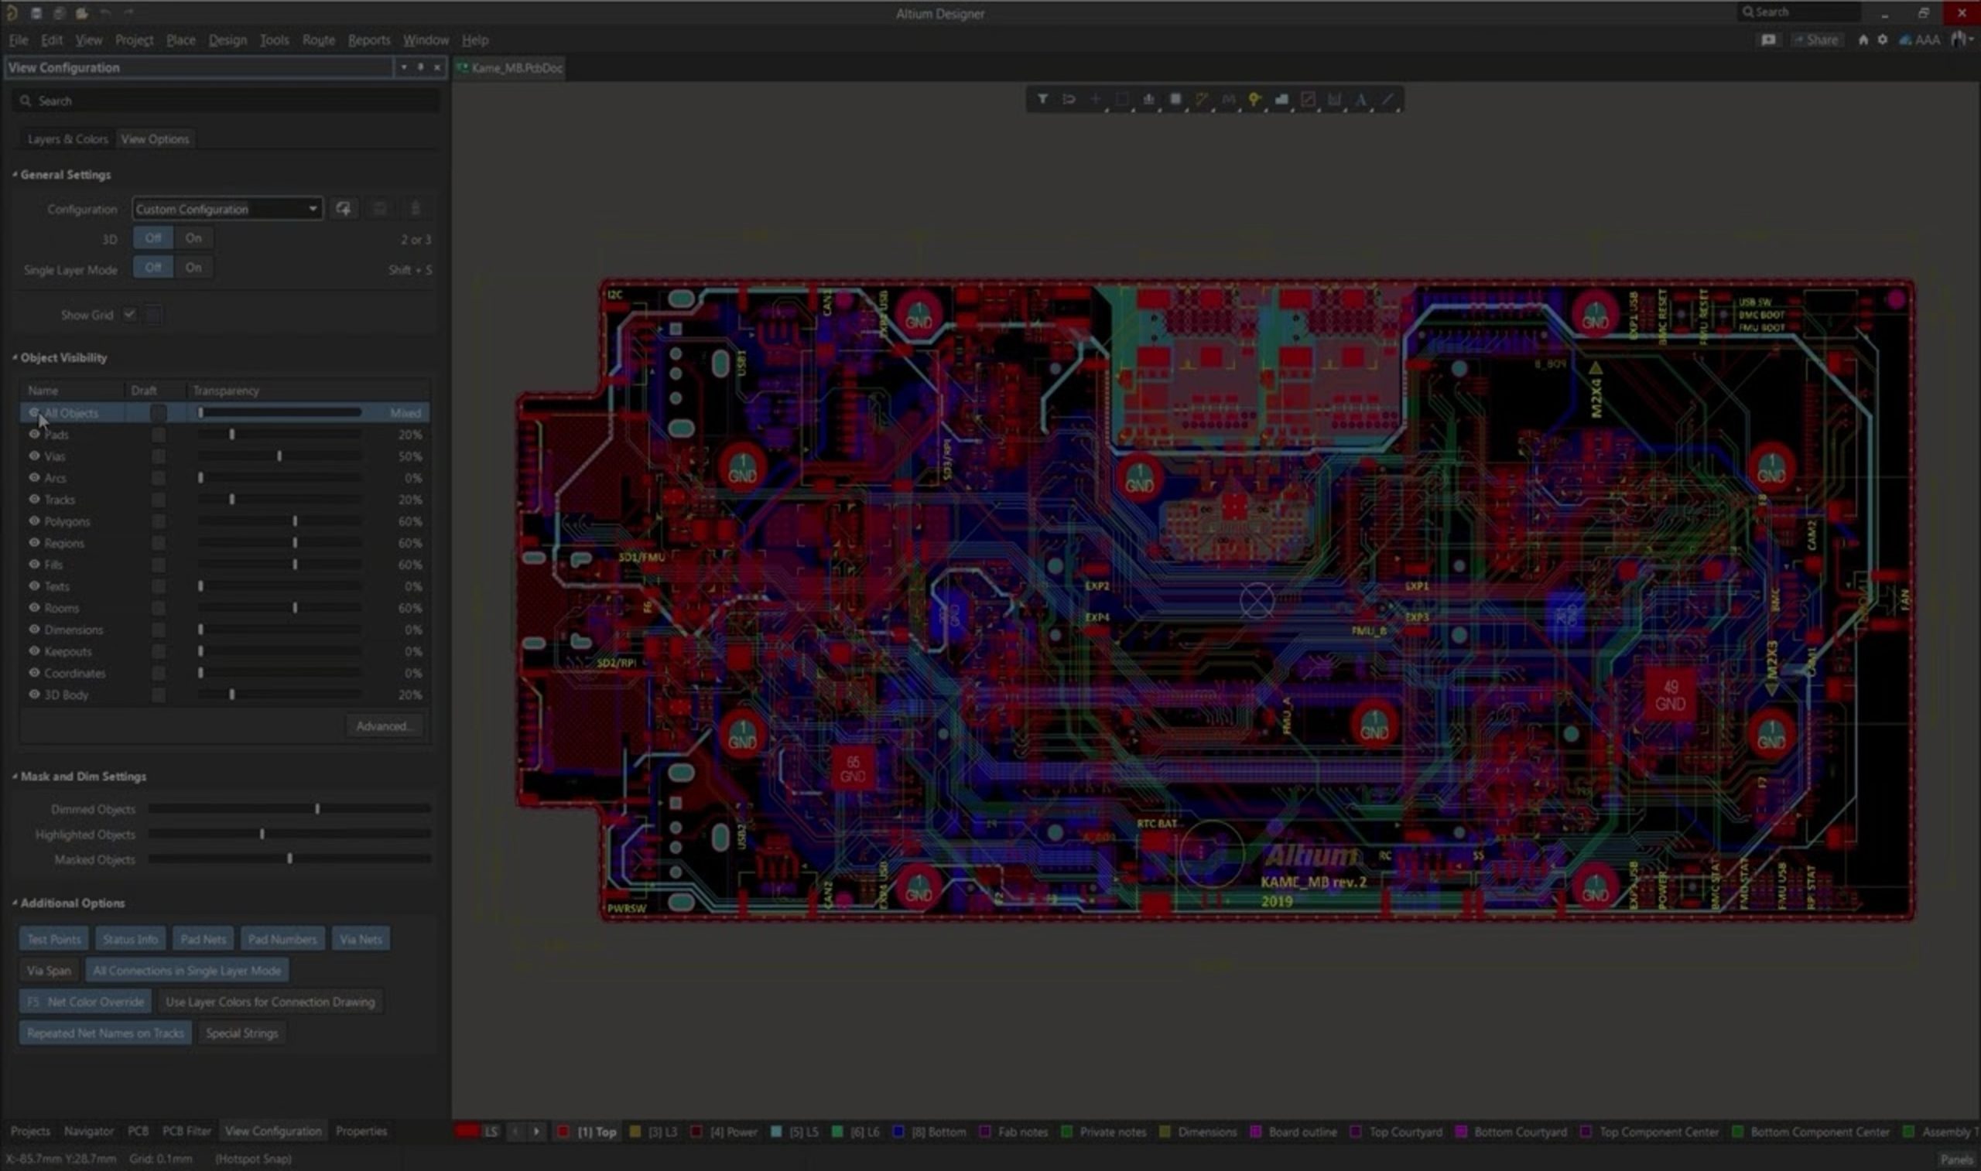Select the Place String text tool
The height and width of the screenshot is (1171, 1981).
1360,100
